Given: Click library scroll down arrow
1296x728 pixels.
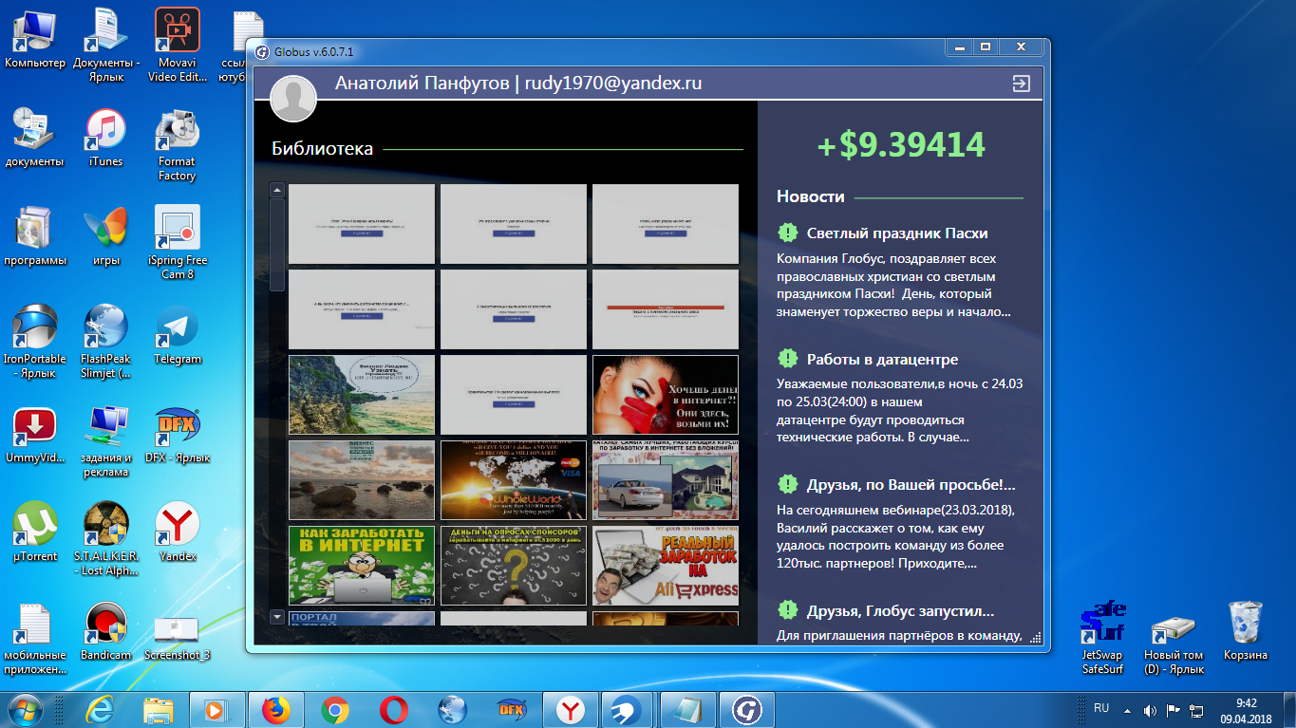Looking at the screenshot, I should (277, 616).
